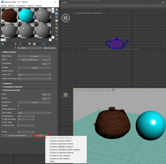Open the Navigation menu
The image size is (166, 164).
(x=21, y=6)
